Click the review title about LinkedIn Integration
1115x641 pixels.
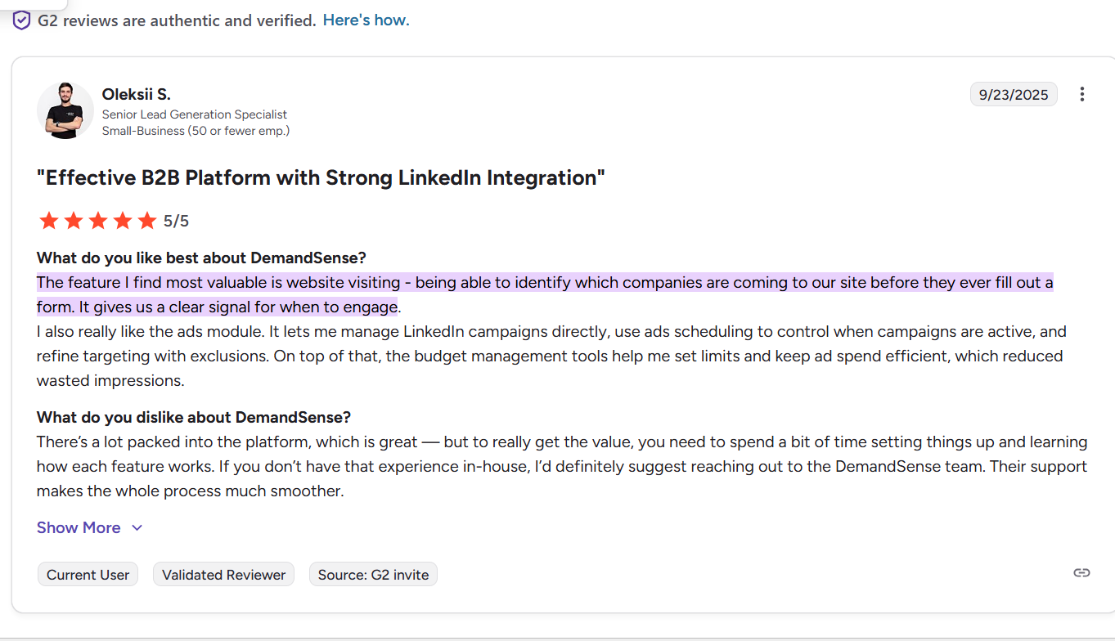click(320, 177)
